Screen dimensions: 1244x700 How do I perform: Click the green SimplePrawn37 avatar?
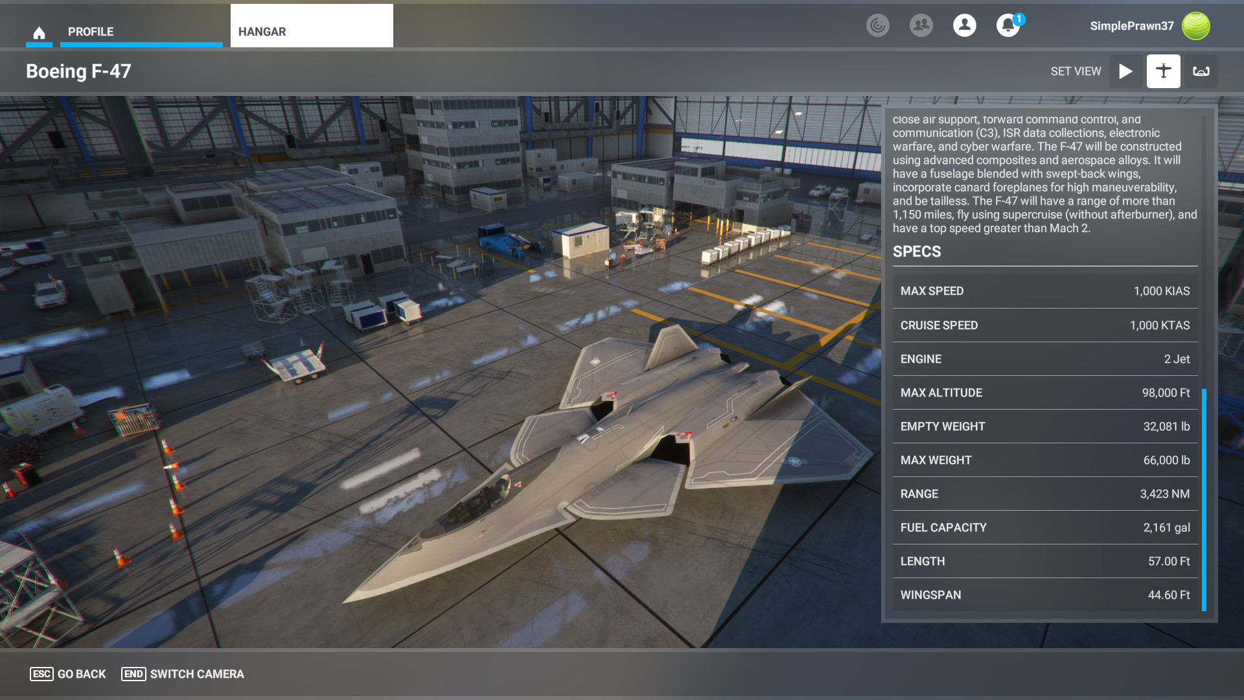click(x=1195, y=26)
